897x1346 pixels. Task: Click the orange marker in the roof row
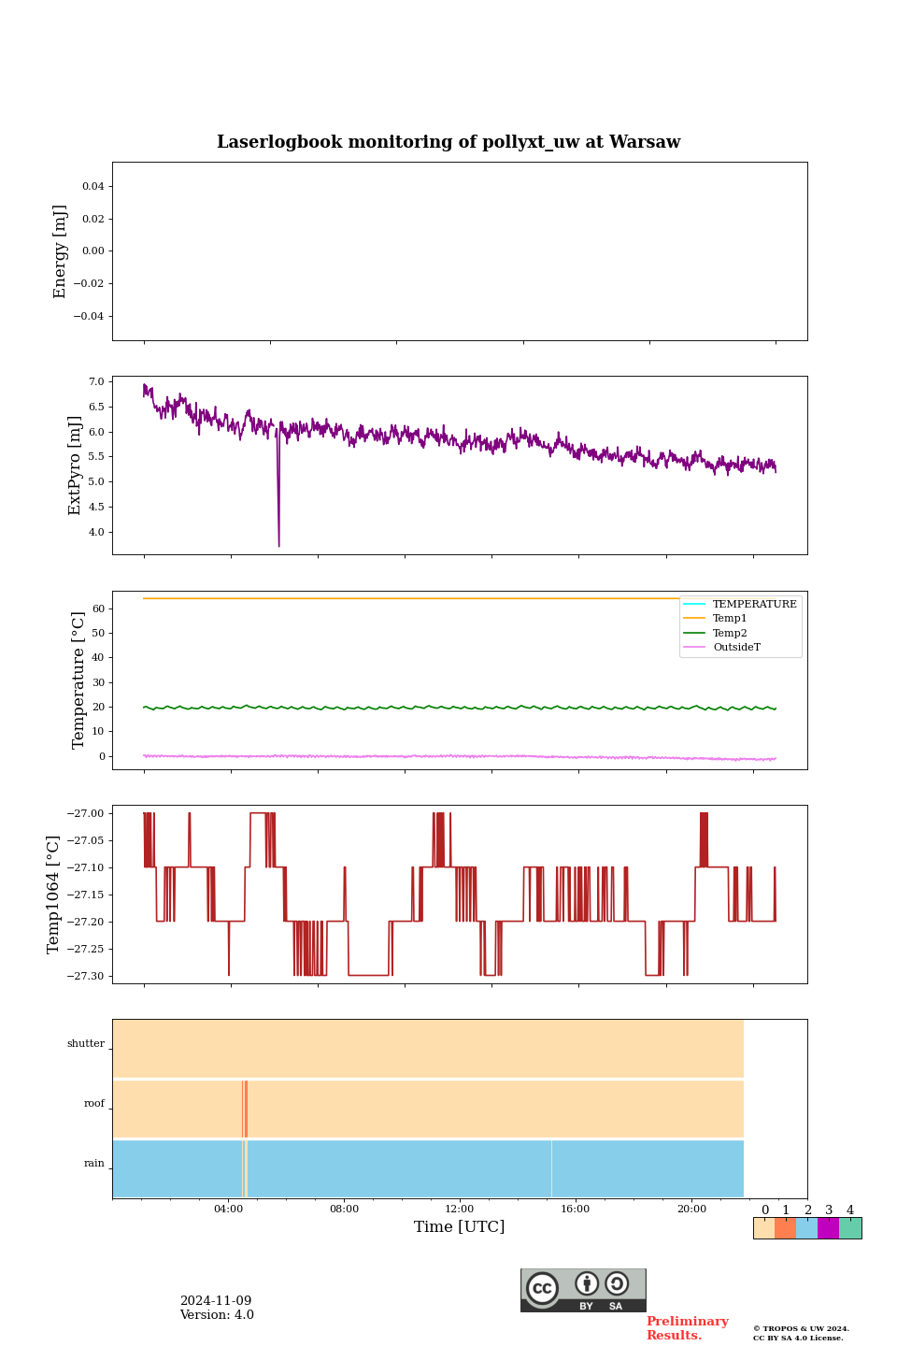[245, 1109]
